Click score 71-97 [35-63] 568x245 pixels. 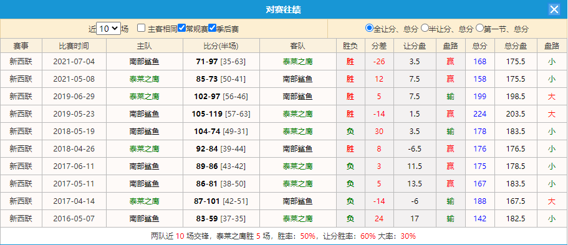tap(221, 62)
